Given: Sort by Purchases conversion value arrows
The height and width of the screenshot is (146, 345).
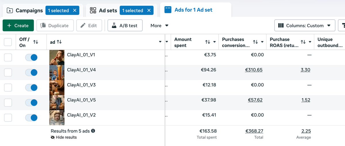Looking at the screenshot, I should [255, 42].
